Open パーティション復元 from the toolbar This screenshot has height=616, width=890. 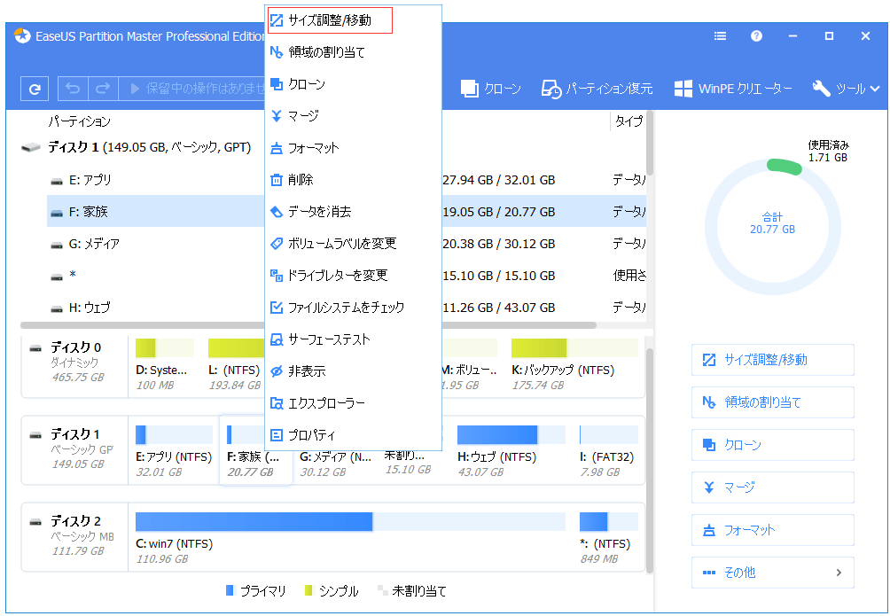pos(597,89)
